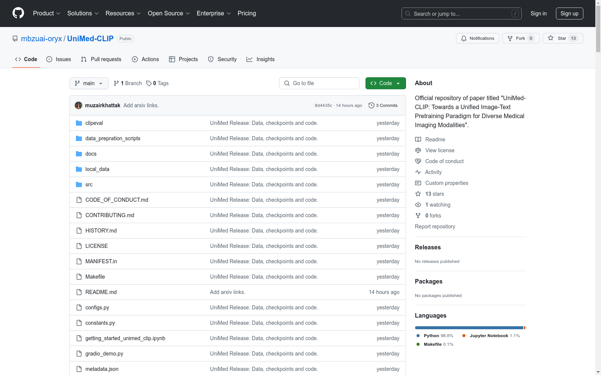This screenshot has width=601, height=375.
Task: Open the metadata.json file
Action: pyautogui.click(x=102, y=369)
